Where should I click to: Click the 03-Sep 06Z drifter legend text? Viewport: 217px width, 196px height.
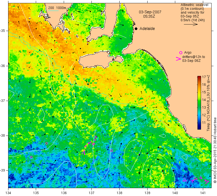point(192,60)
